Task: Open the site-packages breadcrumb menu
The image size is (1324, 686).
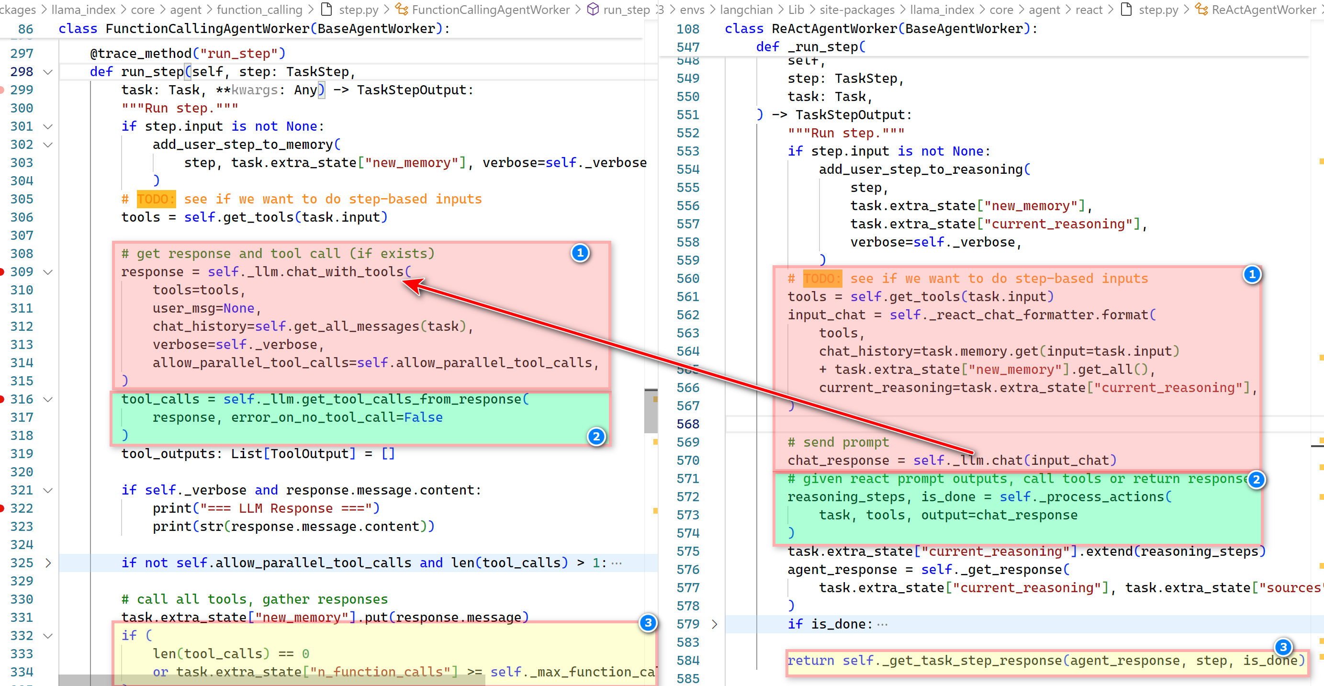Action: 857,9
